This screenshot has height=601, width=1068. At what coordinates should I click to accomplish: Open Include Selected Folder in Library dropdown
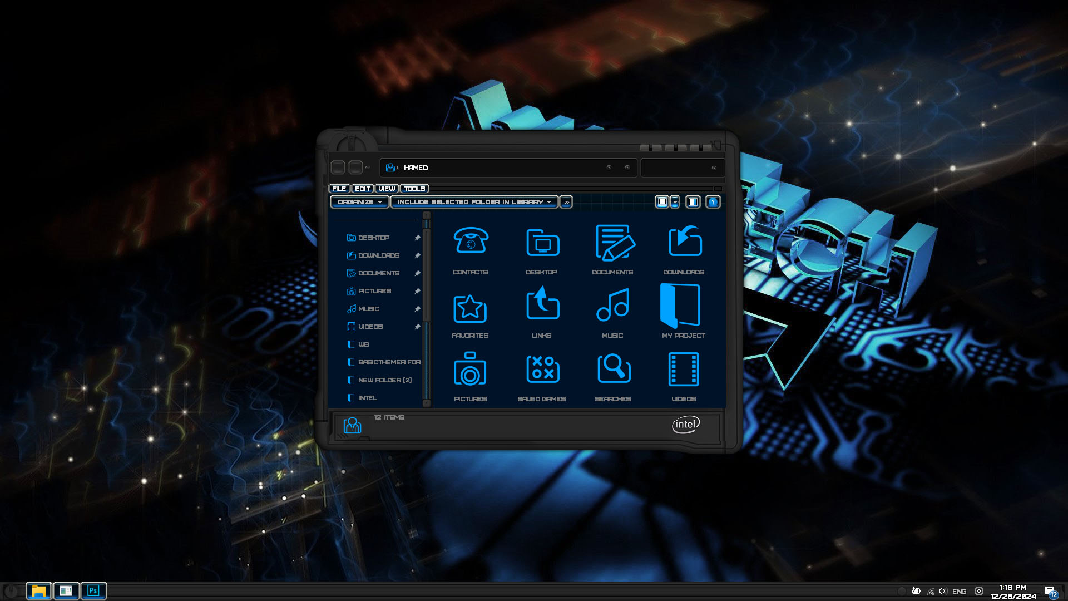[474, 202]
